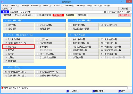Print 58 仕訳辞書一覧
This screenshot has height=94, width=133.
click(115, 43)
